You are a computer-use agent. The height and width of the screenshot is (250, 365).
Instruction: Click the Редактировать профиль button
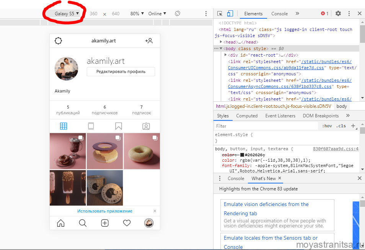[x=121, y=71]
